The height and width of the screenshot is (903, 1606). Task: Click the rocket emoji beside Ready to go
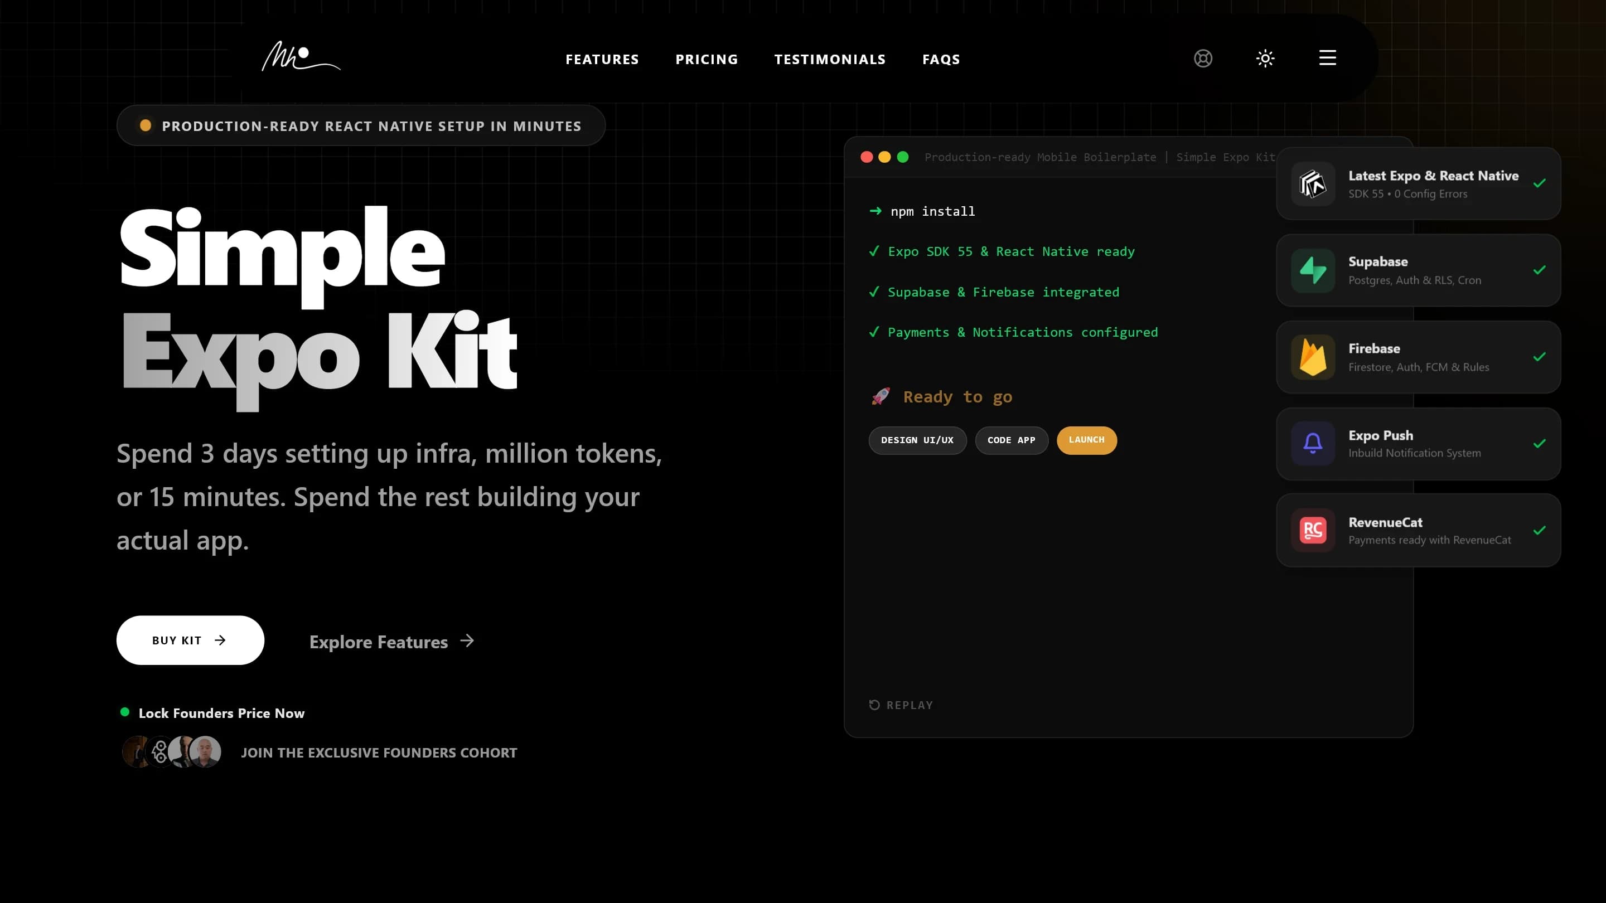881,396
